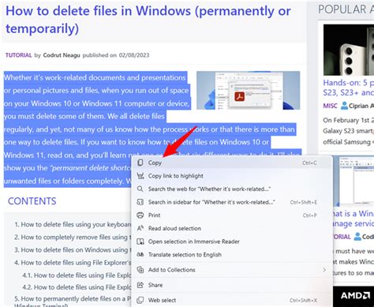Click the Read aloud selection icon
The image size is (374, 307).
(140, 228)
